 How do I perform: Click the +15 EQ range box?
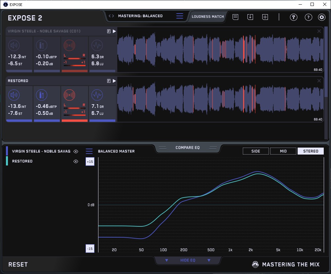click(x=90, y=161)
